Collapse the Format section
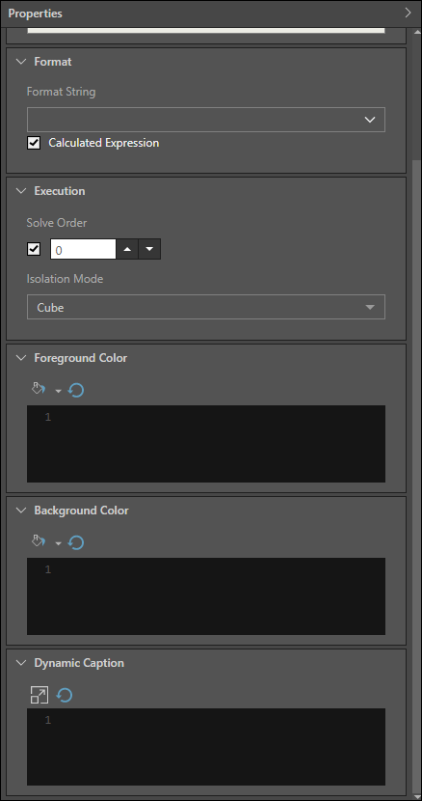 [x=21, y=62]
